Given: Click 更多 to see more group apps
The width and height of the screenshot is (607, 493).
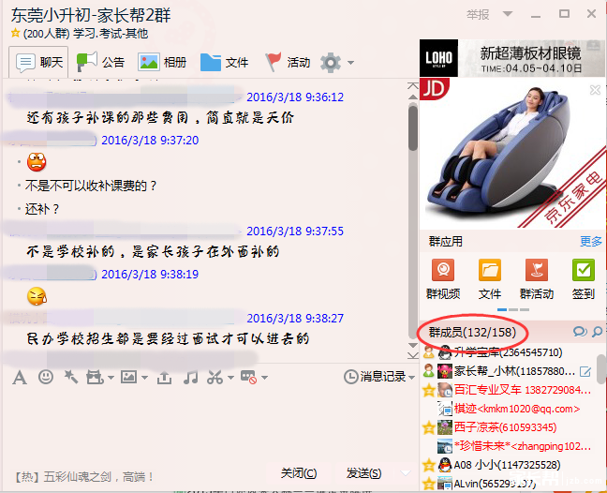Looking at the screenshot, I should click(591, 241).
